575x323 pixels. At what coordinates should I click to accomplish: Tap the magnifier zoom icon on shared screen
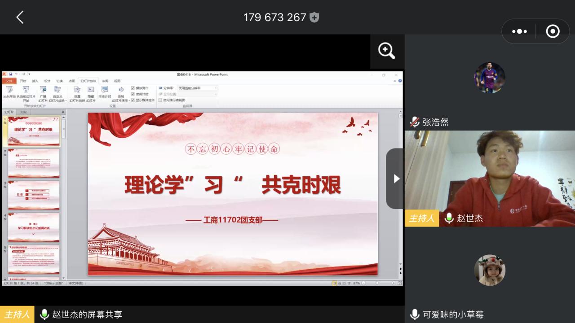click(387, 51)
